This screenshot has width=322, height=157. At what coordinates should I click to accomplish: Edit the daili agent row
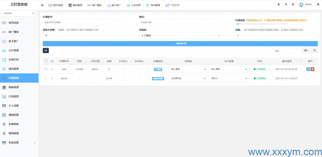(308, 69)
